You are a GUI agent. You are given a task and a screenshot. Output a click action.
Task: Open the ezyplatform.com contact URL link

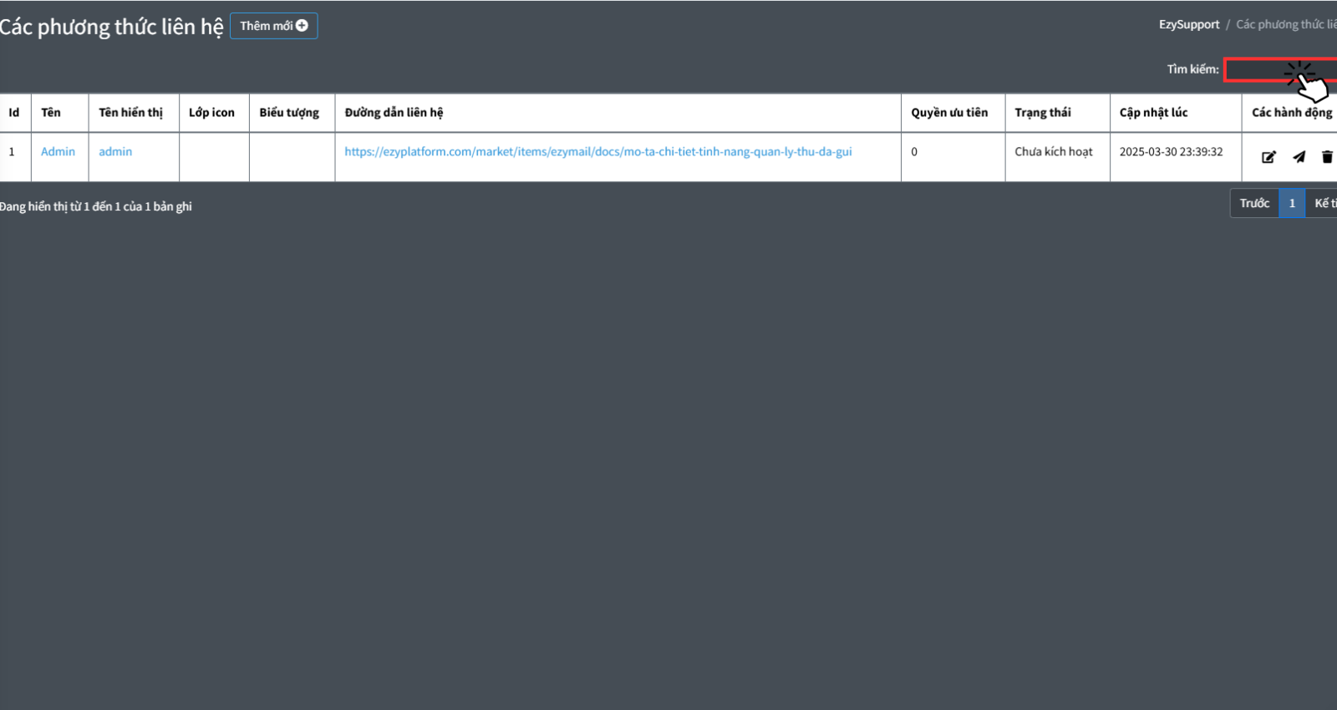tap(597, 151)
